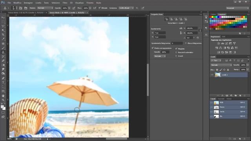
Task: Toggle the Ritagliato checkbox
Action: [176, 49]
